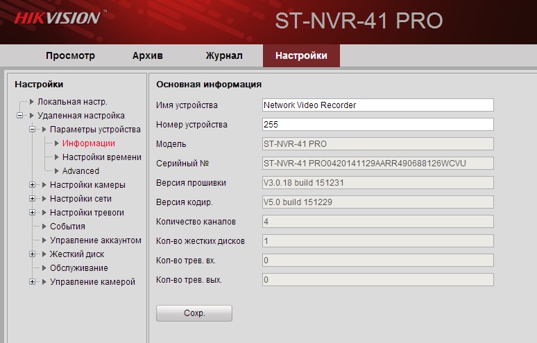Click the Модель read-only field
This screenshot has height=343, width=537.
[377, 144]
